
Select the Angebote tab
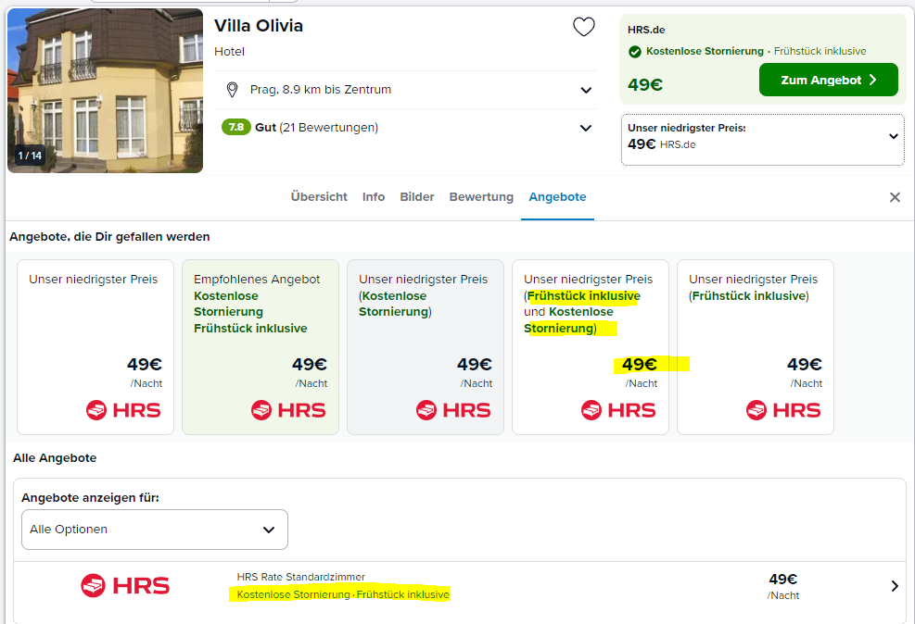(x=557, y=197)
